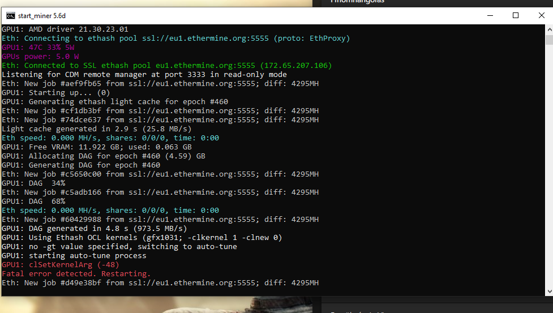Maximize the start_miner 5.6d window
Screen dimensions: 553x313
515,15
